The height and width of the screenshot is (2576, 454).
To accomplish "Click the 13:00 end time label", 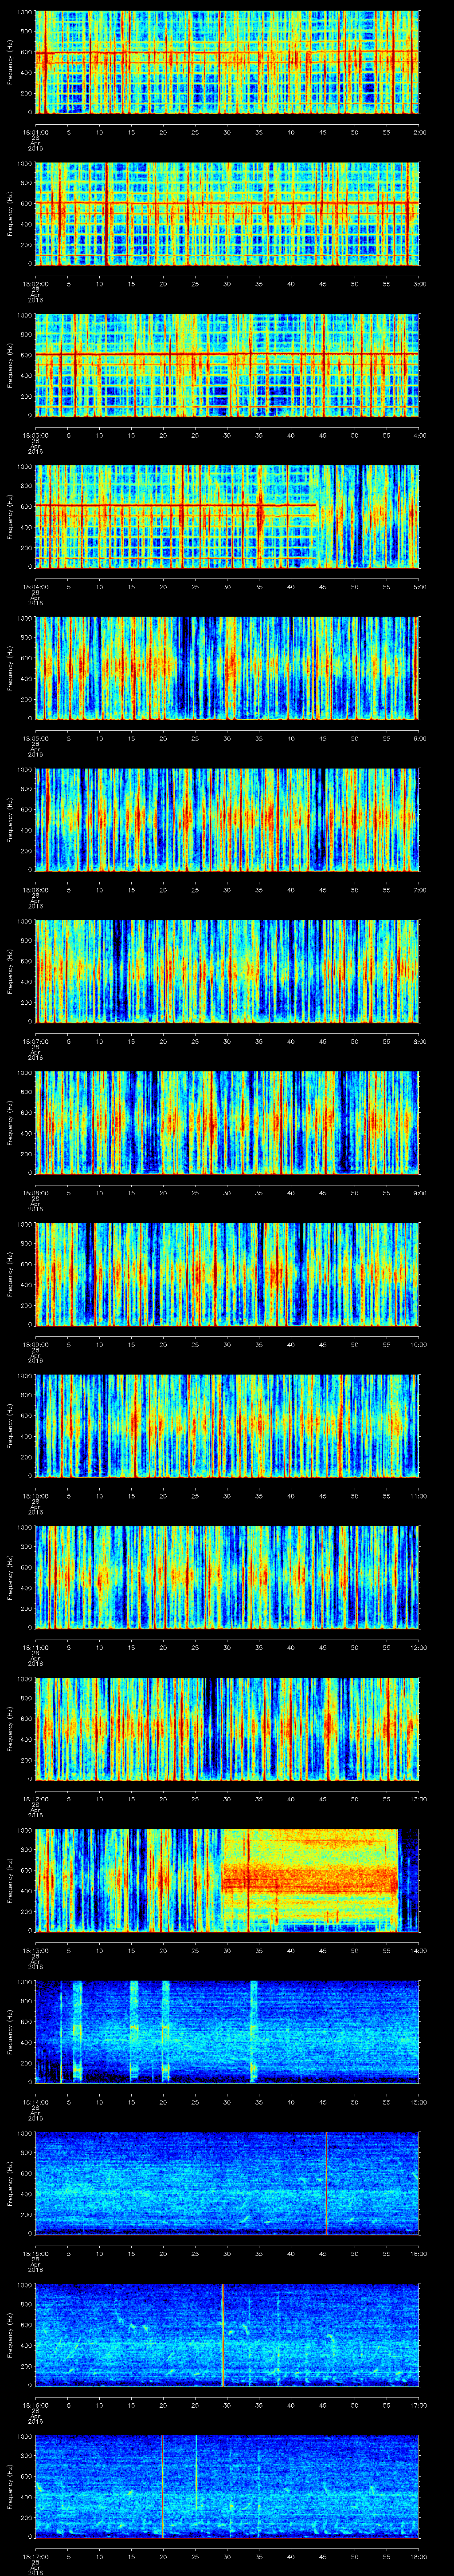I will click(x=418, y=1798).
